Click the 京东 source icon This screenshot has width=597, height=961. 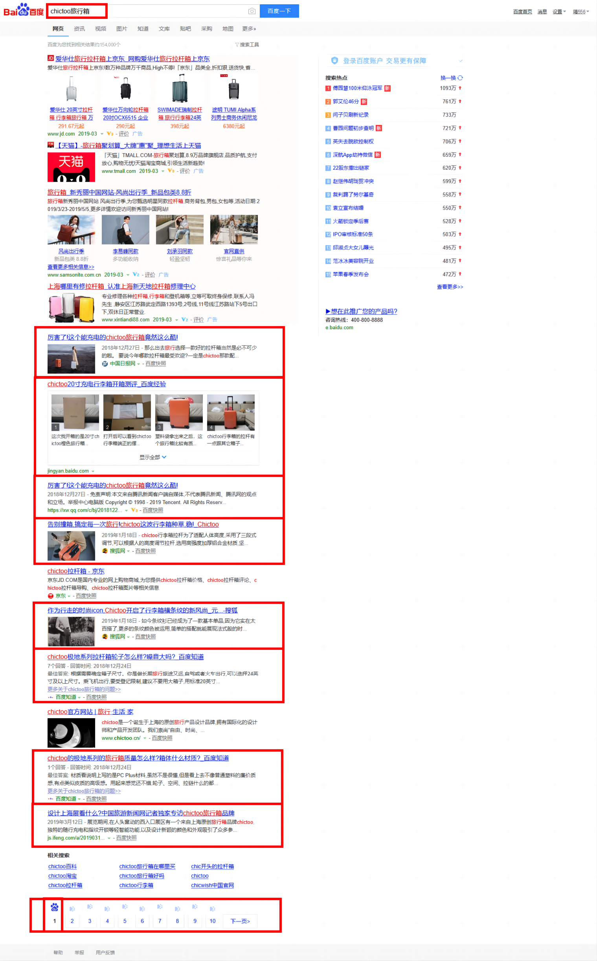[x=51, y=596]
